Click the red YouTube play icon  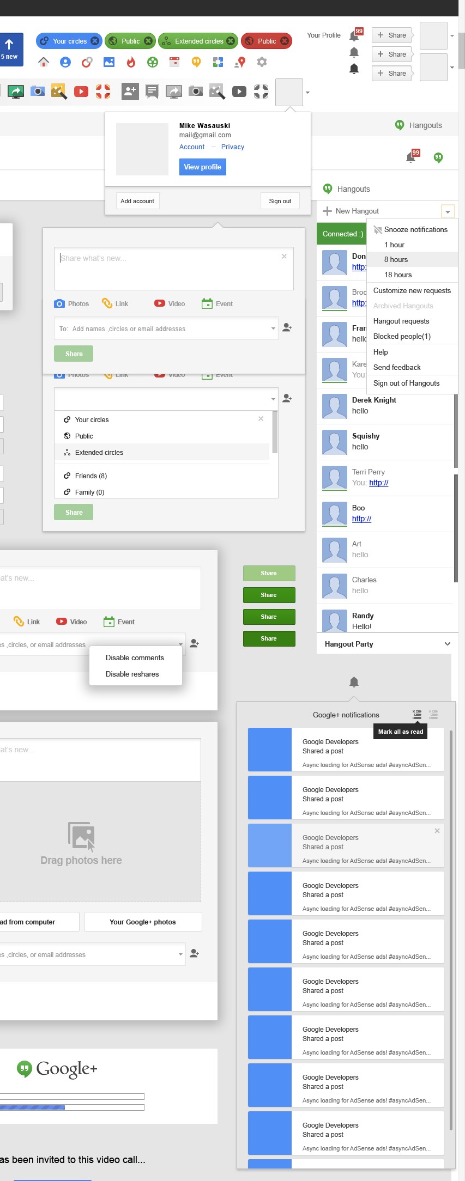point(81,92)
